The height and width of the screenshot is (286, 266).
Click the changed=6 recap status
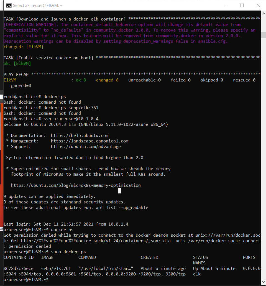click(107, 80)
